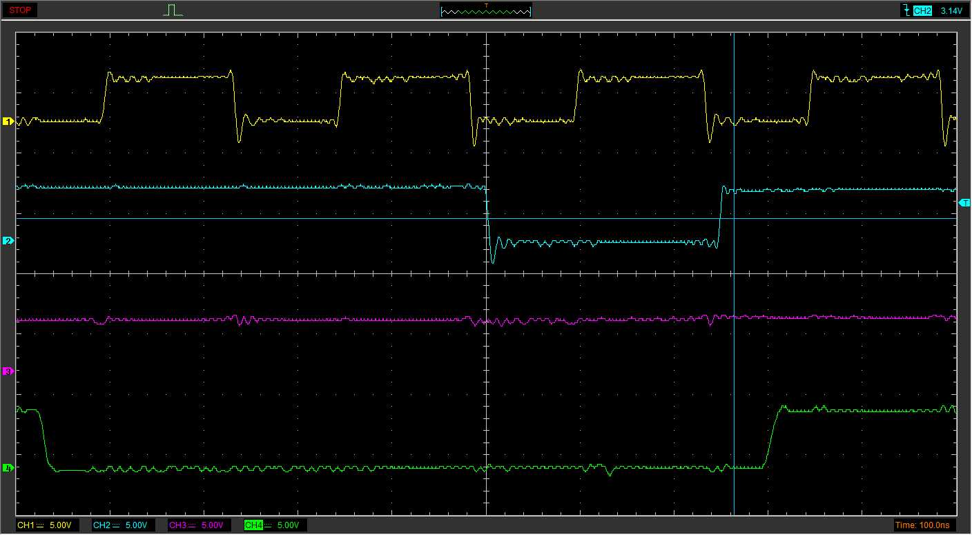Click the cyan channel 2 ground marker
The width and height of the screenshot is (972, 535).
[x=8, y=240]
